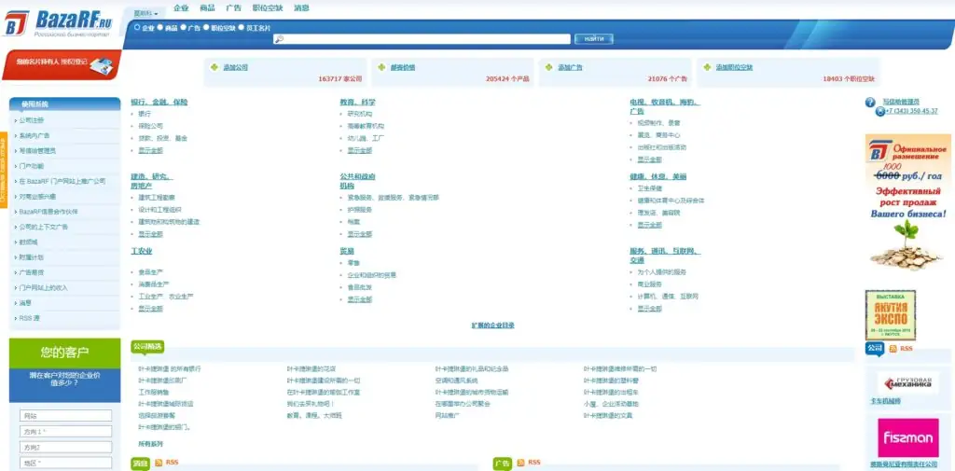Click the BazaRF.ru logo
The image size is (955, 471).
[62, 21]
